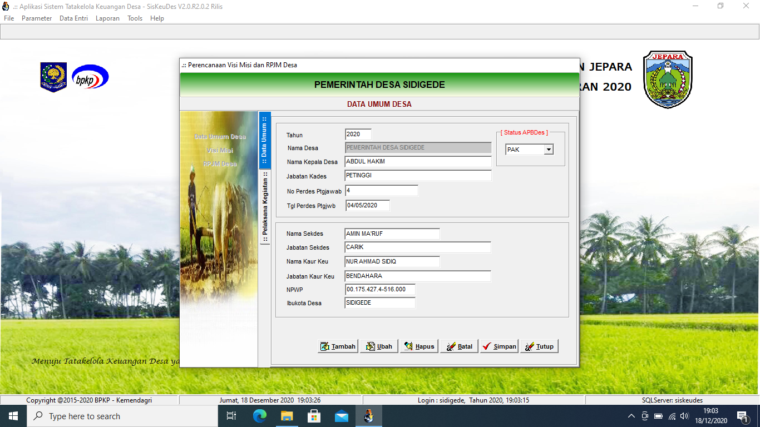Click the PEMERINTAH DESA SIDIGEDE header banner
The image size is (760, 427).
379,85
